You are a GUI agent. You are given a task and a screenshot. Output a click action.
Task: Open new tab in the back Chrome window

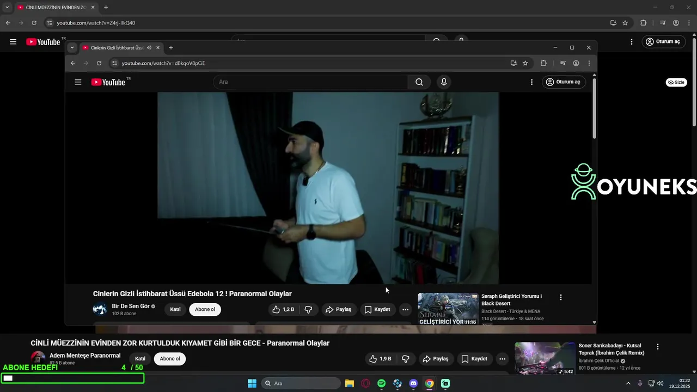106,8
